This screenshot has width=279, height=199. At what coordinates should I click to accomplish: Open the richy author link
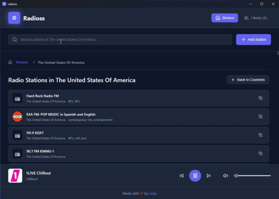(153, 194)
